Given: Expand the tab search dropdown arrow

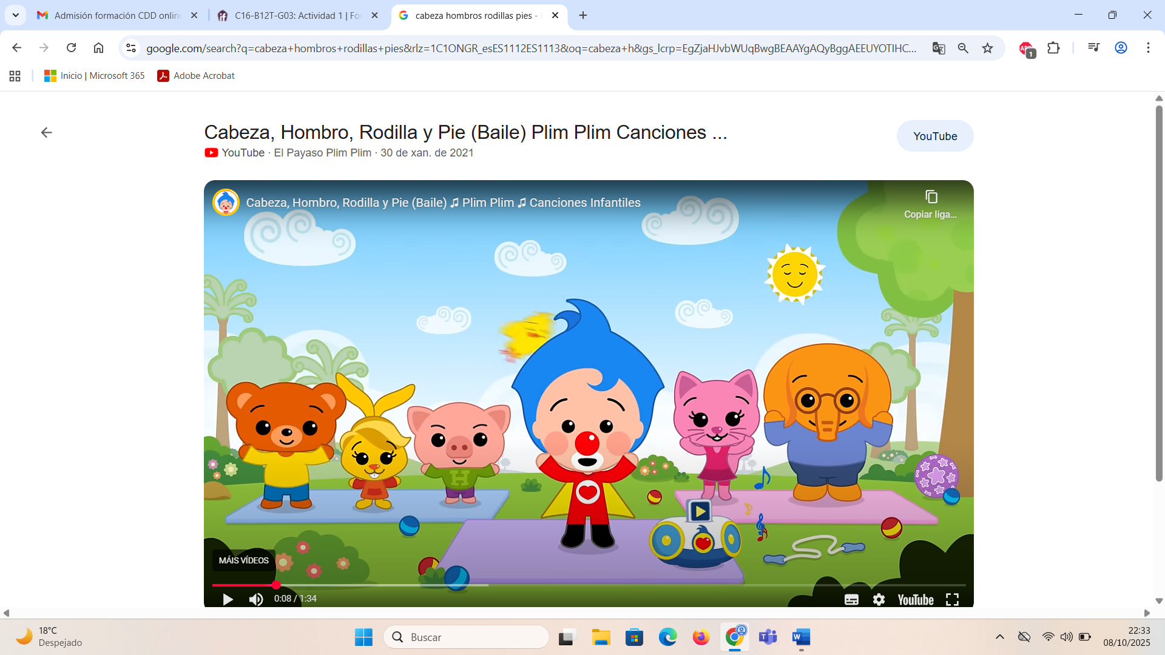Looking at the screenshot, I should pyautogui.click(x=15, y=15).
